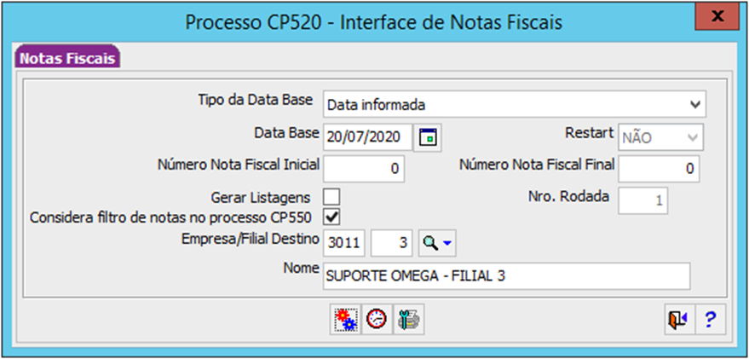Focus the Número Nota Fiscal Inicial field
Viewport: 749px width, 359px height.
coord(364,169)
